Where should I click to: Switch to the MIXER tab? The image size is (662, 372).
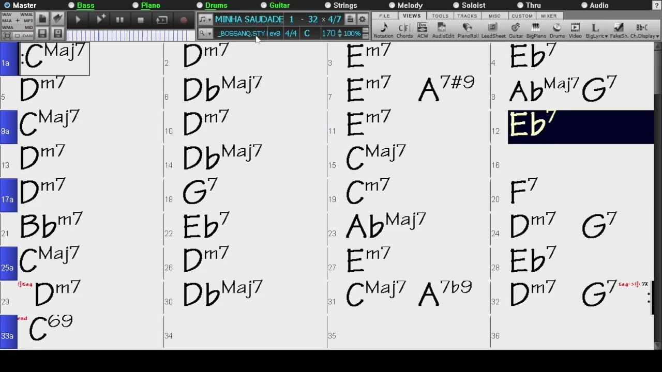pyautogui.click(x=549, y=16)
